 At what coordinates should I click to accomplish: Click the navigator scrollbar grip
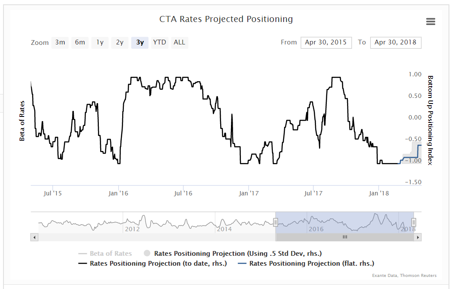[x=344, y=237]
